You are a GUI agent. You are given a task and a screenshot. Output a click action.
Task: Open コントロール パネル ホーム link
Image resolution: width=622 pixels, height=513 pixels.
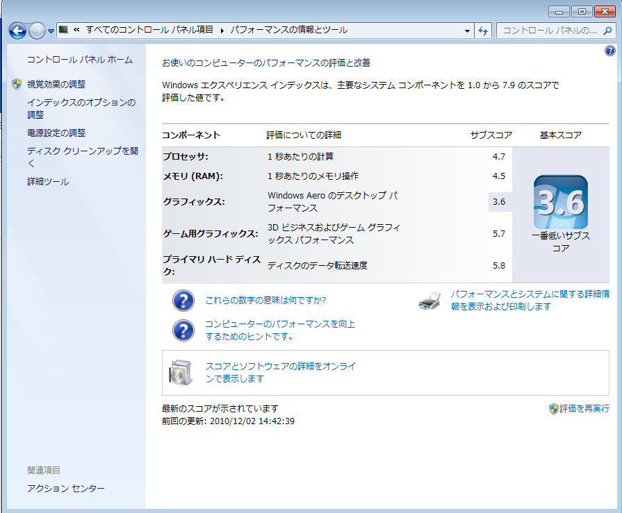click(x=80, y=60)
